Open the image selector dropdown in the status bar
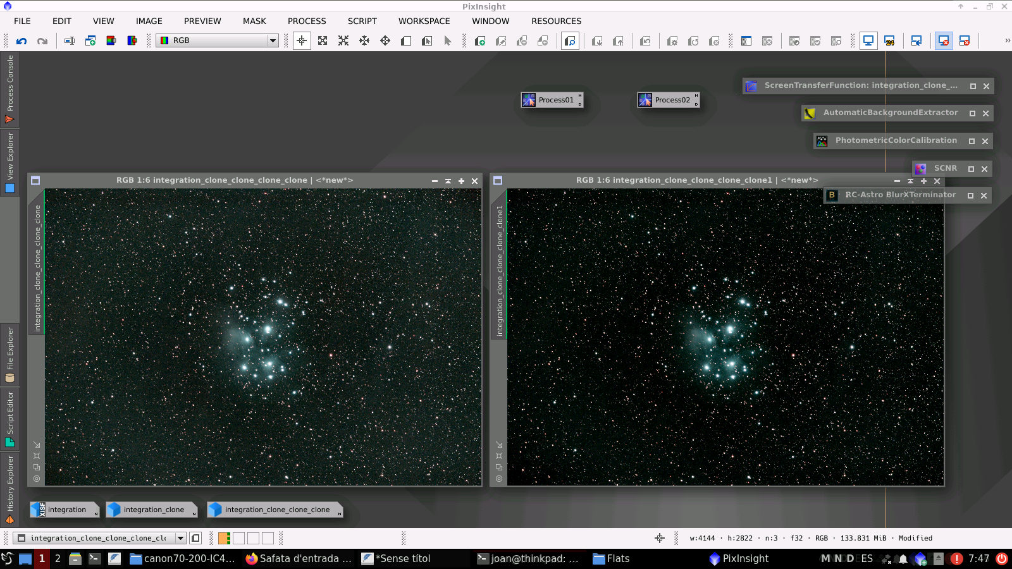 [x=181, y=538]
